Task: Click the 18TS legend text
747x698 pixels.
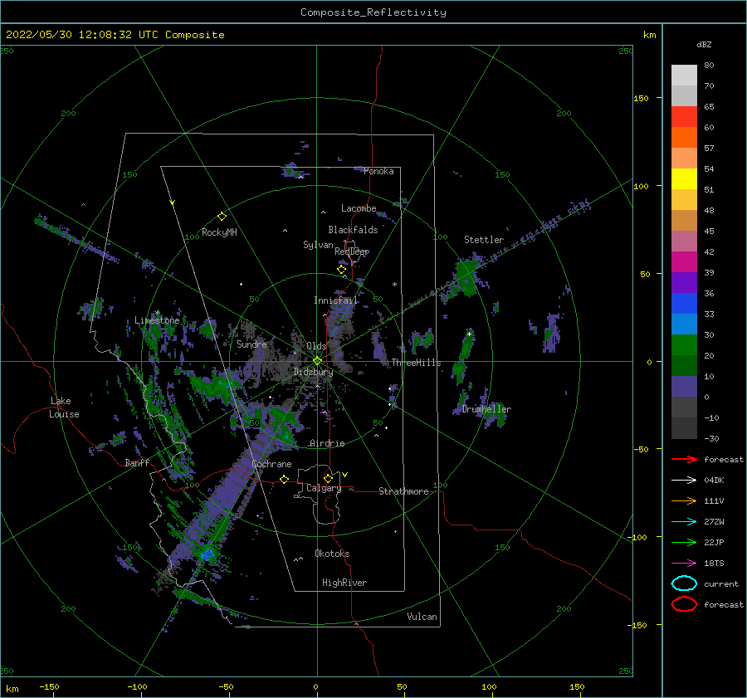Action: [x=714, y=564]
